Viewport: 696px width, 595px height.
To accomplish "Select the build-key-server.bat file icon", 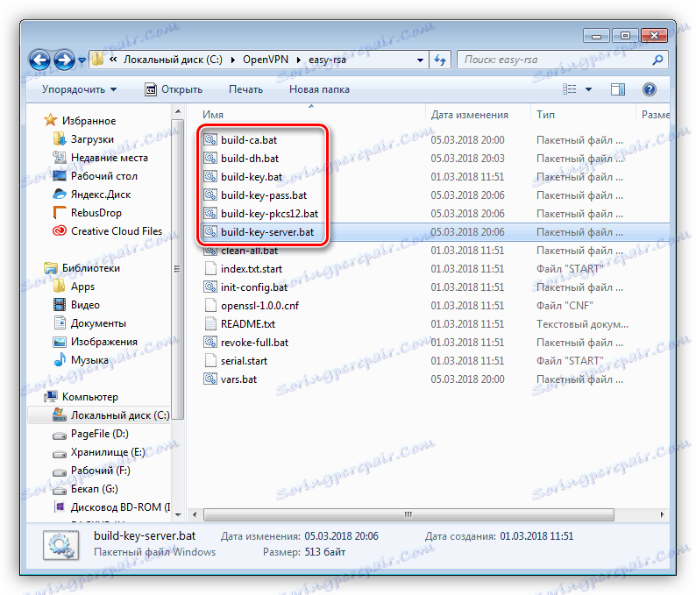I will pyautogui.click(x=210, y=231).
